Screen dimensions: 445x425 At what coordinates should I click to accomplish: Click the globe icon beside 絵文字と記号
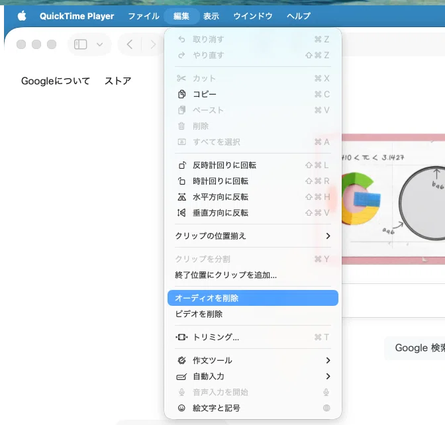pyautogui.click(x=326, y=408)
